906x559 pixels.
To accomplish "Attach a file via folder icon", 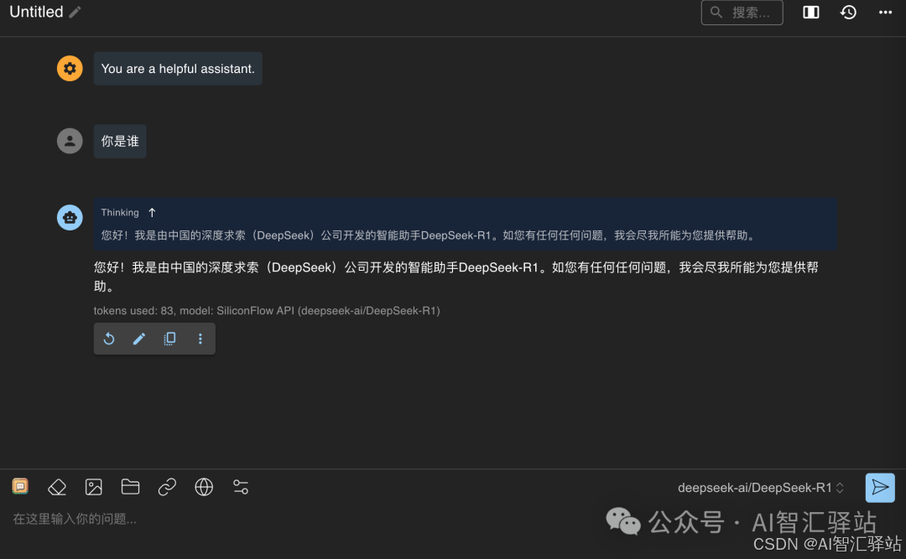I will pos(130,487).
